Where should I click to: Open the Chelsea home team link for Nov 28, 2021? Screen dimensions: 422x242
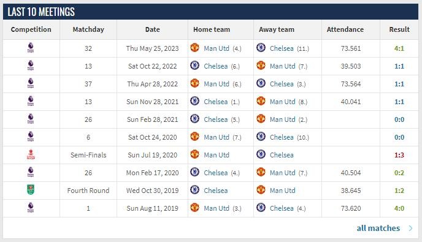[x=215, y=102]
